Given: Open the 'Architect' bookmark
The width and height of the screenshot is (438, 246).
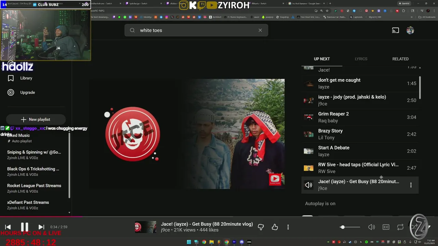Looking at the screenshot, I should 215,17.
